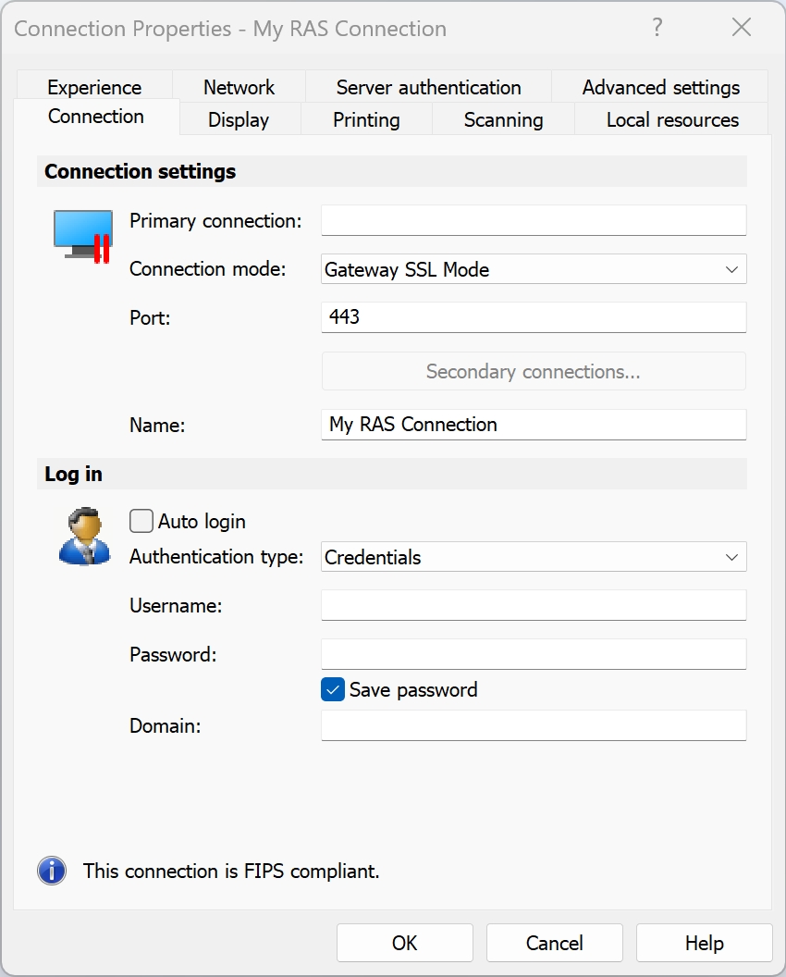Switch to the Display tab
786x977 pixels.
[x=239, y=120]
